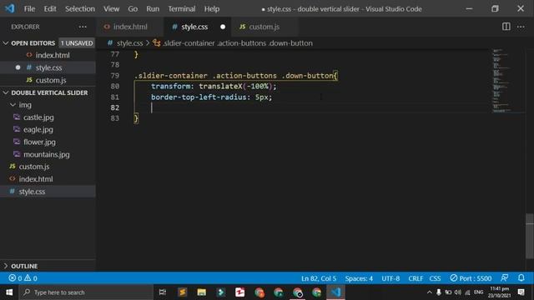This screenshot has height=300, width=534.
Task: Click the unsaved dot on style.css tab
Action: click(223, 27)
